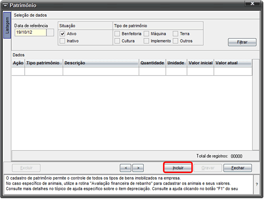The height and width of the screenshot is (199, 264).
Task: Click the Valor inicial column header
Action: pyautogui.click(x=200, y=63)
